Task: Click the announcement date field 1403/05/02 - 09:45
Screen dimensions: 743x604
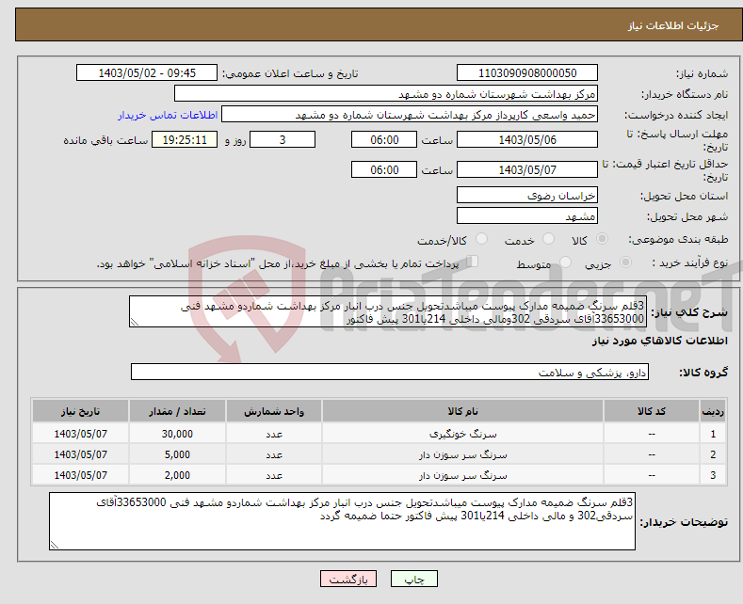Action: pos(147,72)
